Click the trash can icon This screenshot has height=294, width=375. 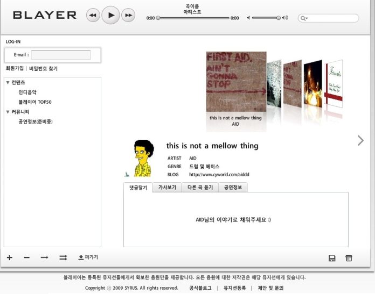click(x=349, y=258)
